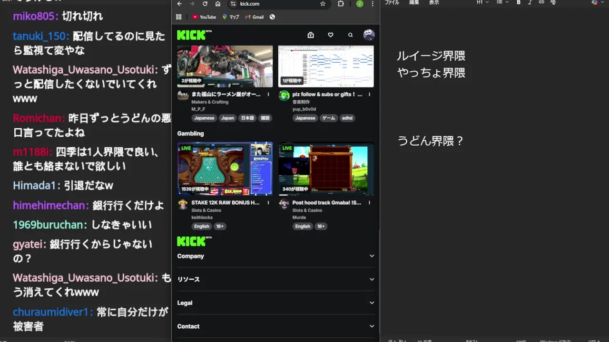This screenshot has width=609, height=342.
Task: Open the green Chrome profile avatar
Action: click(x=360, y=4)
